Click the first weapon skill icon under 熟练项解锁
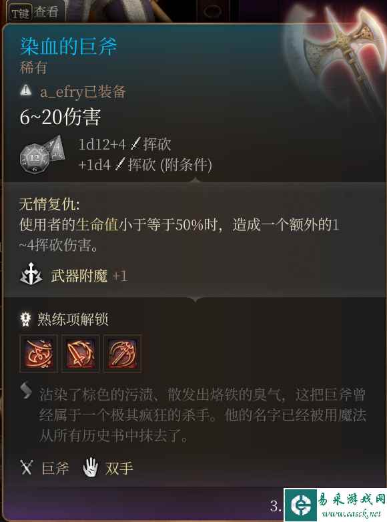This screenshot has height=522, width=387. 39,353
